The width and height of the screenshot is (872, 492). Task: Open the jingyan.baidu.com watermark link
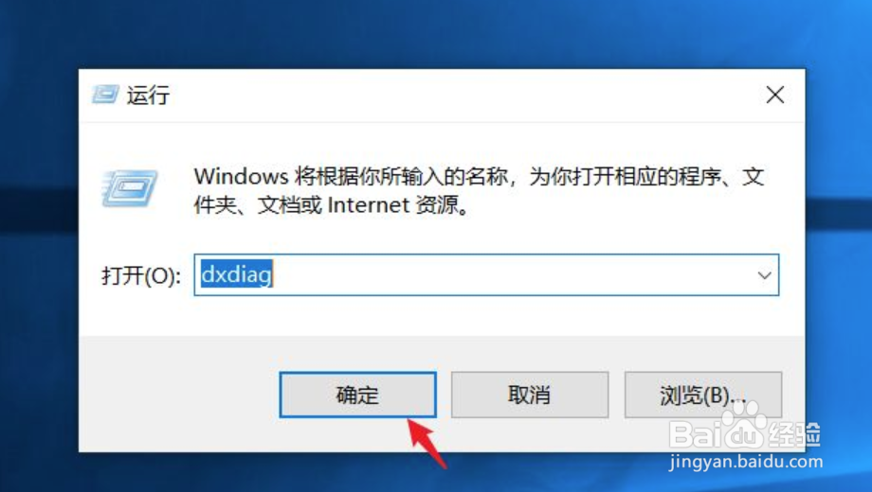746,462
